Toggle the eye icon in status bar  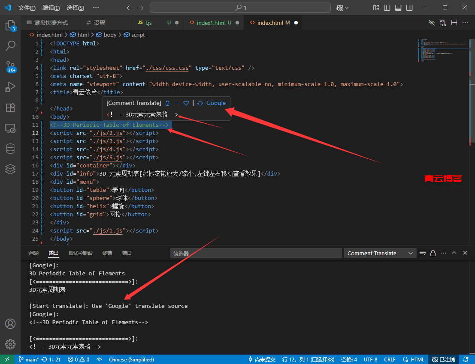[99, 359]
